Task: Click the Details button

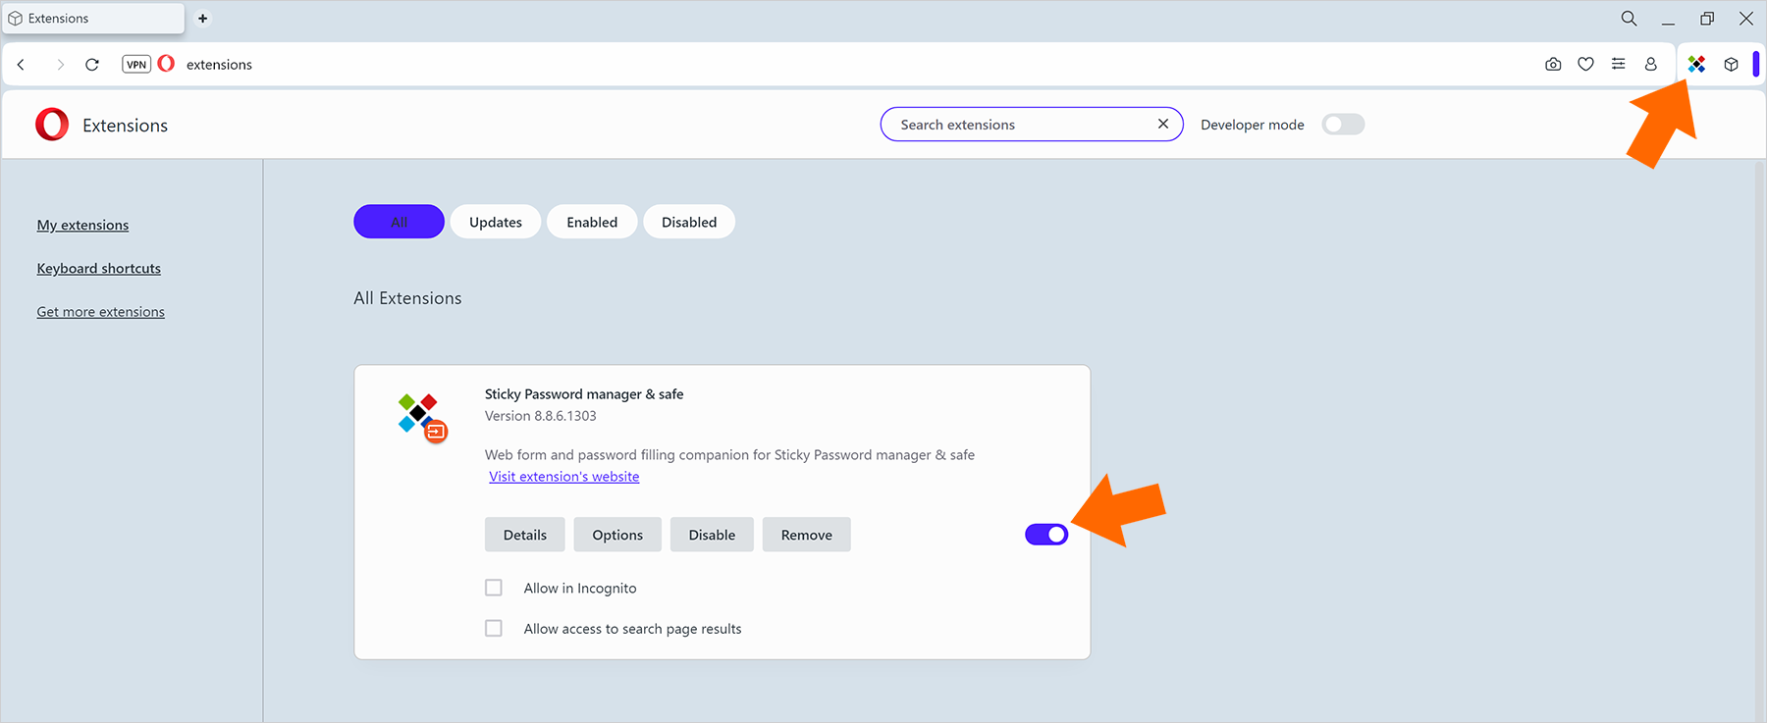Action: [x=525, y=535]
